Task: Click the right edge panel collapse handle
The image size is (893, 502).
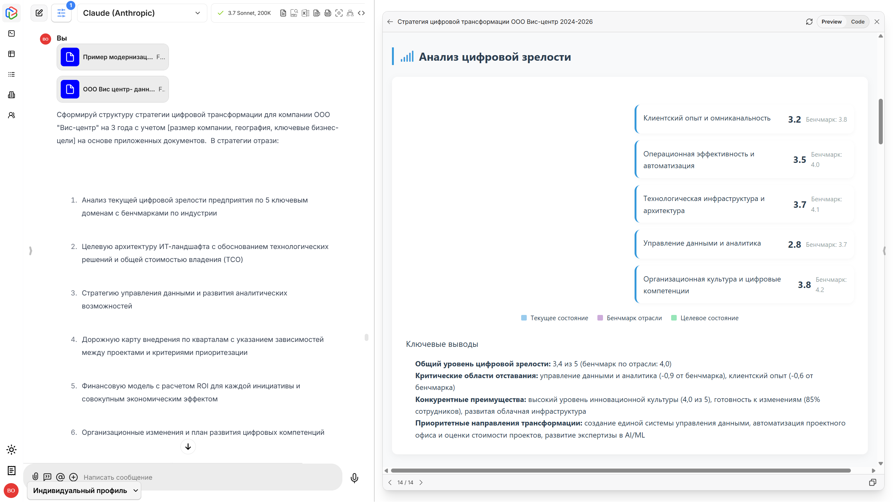Action: (884, 251)
